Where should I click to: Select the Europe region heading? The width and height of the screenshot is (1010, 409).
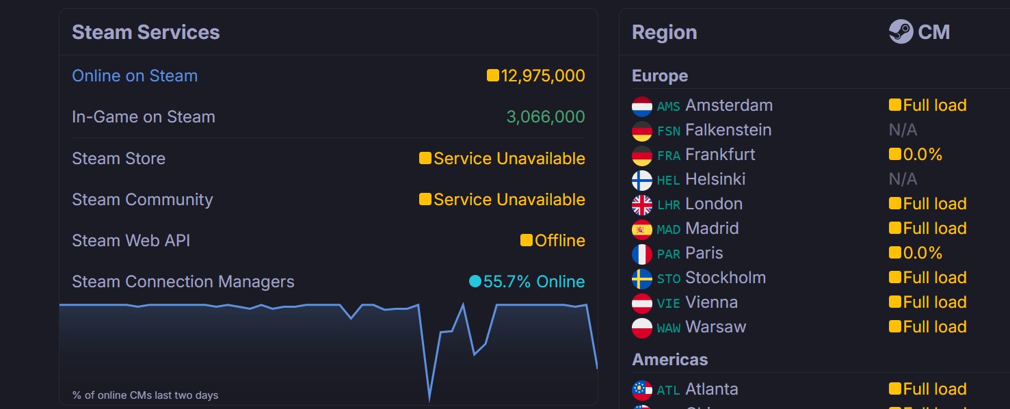[660, 76]
